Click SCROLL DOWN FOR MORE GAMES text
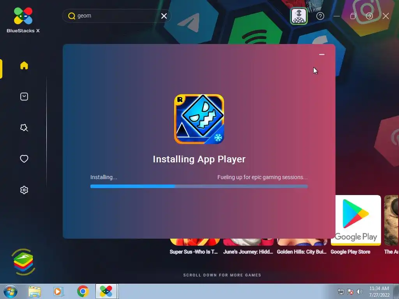 pos(222,275)
